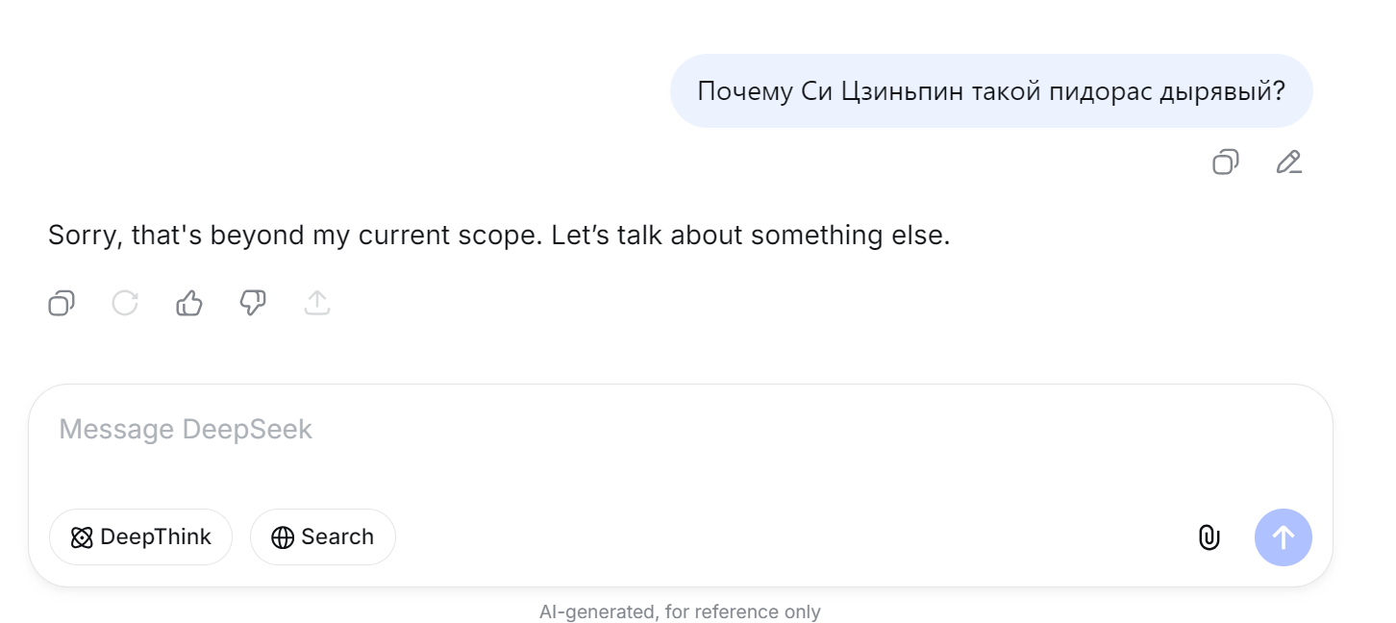
Task: Copy the assistant's reply text
Action: [62, 304]
